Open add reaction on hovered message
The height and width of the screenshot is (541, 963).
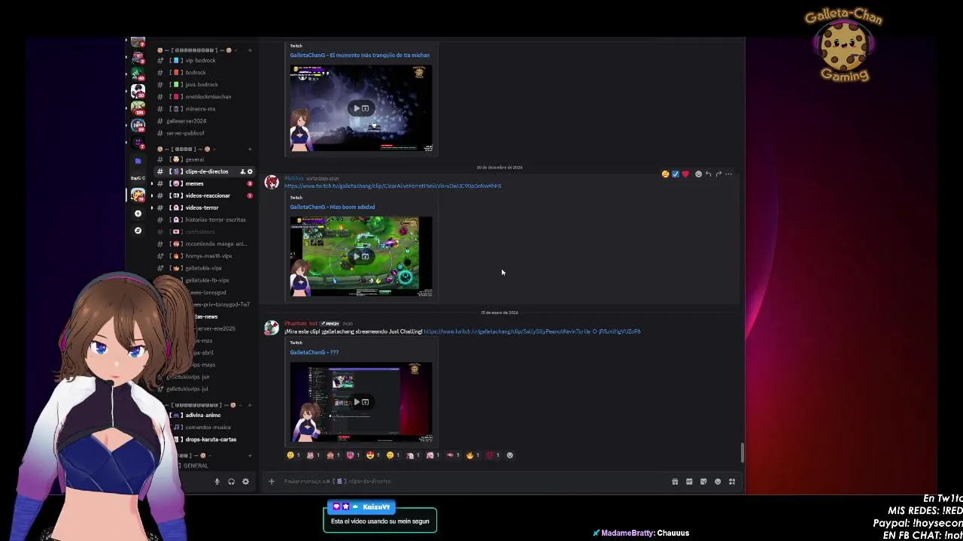(x=698, y=174)
